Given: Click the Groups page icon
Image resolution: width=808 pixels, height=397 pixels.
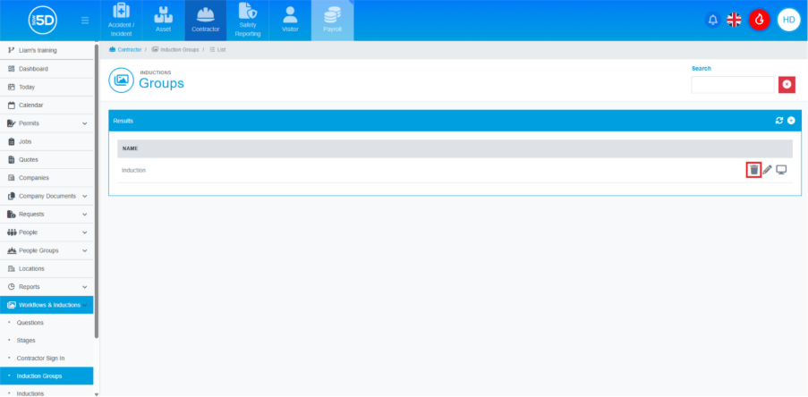Looking at the screenshot, I should click(x=121, y=80).
